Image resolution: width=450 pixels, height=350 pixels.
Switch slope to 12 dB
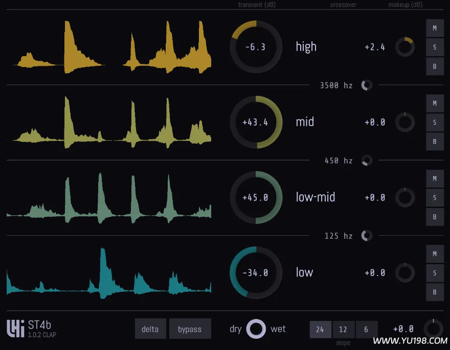pos(343,330)
